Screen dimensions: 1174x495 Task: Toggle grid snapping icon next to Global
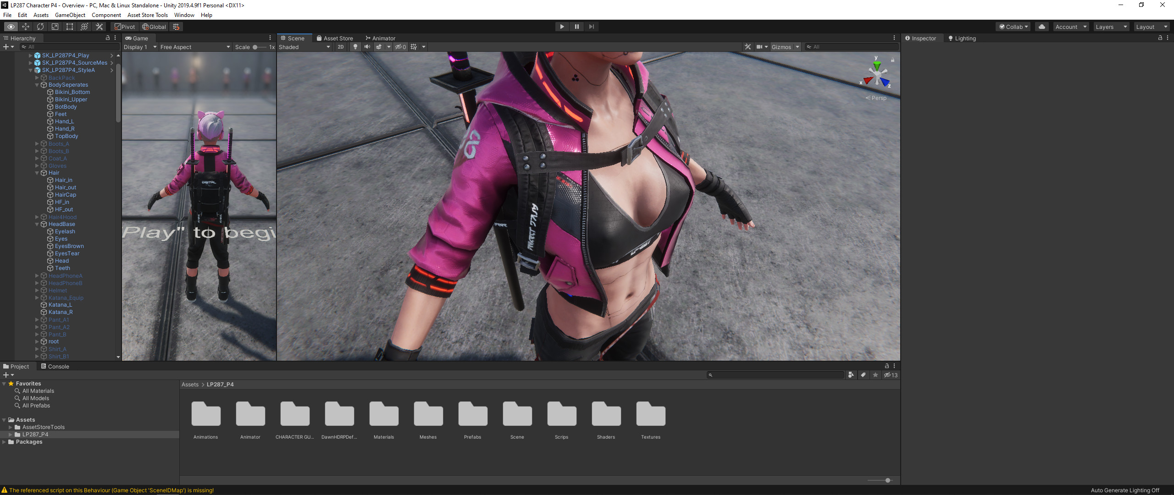(176, 27)
